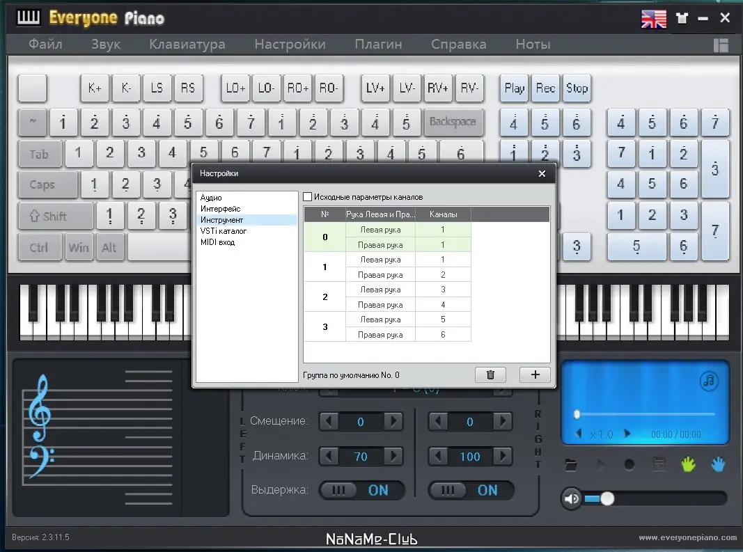Click the Tab key on virtual keyboard
Screen dimensions: 743x552
click(40, 154)
